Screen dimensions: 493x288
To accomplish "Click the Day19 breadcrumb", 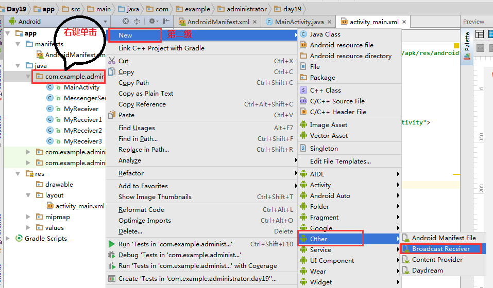I will 16,9.
